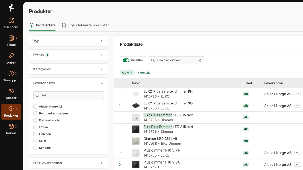The width and height of the screenshot is (303, 170).
Task: Expand the Timeoppføring submenu arrow
Action: click(16, 73)
